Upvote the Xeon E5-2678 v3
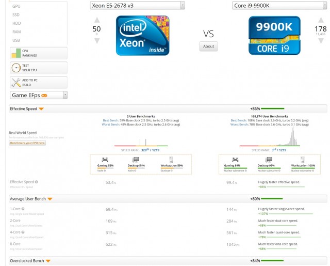The image size is (330, 266). click(x=97, y=20)
